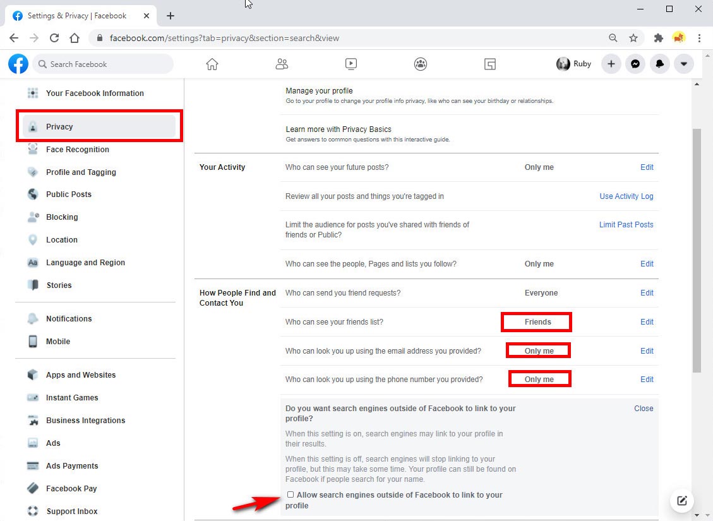713x521 pixels.
Task: Toggle Allow search engines outside Facebook checkbox
Action: (290, 494)
